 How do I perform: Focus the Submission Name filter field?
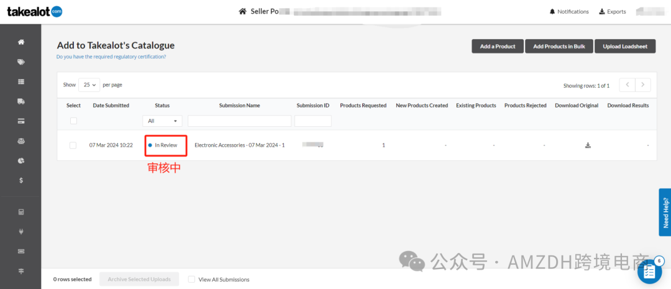tap(239, 121)
